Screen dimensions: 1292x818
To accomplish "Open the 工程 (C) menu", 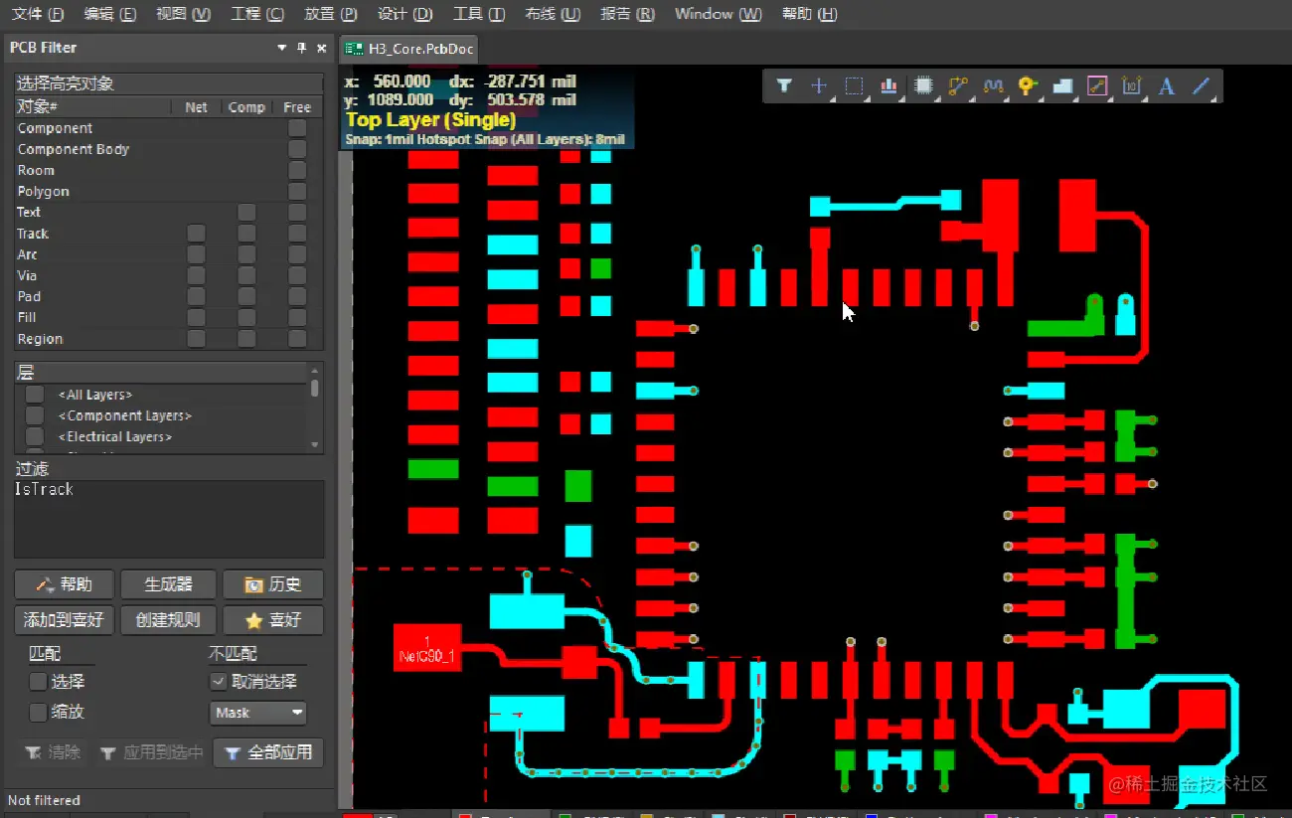I will click(257, 14).
